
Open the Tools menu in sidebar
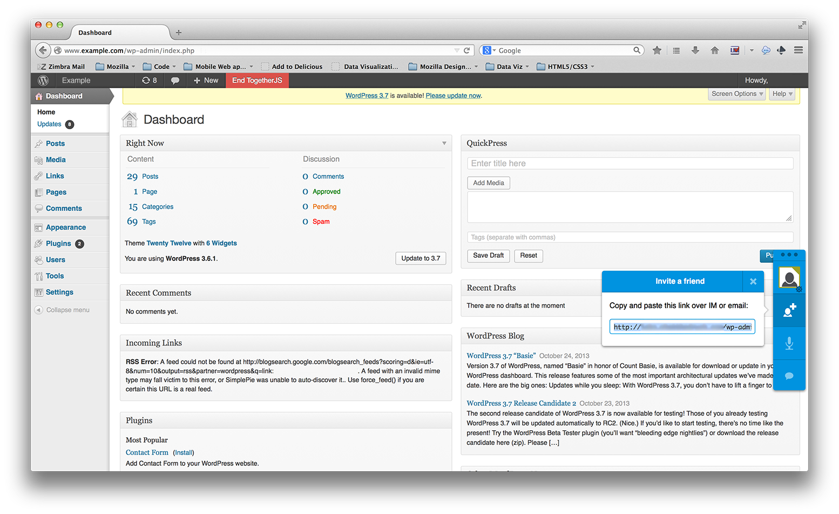click(55, 276)
